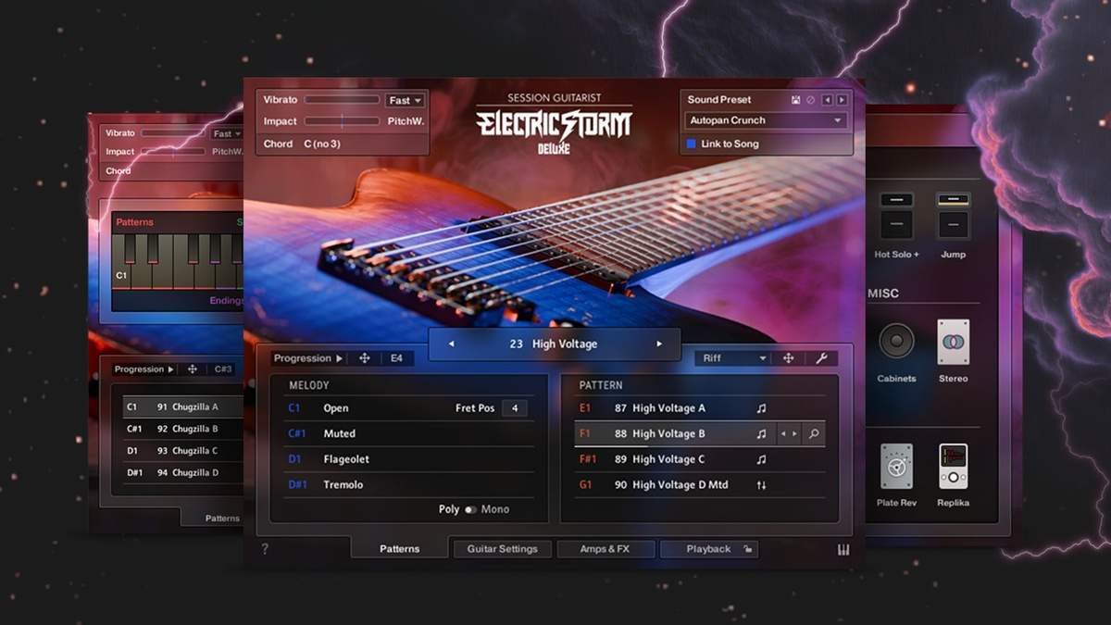This screenshot has width=1111, height=625.
Task: Enable the Link to Song checkbox
Action: (692, 144)
